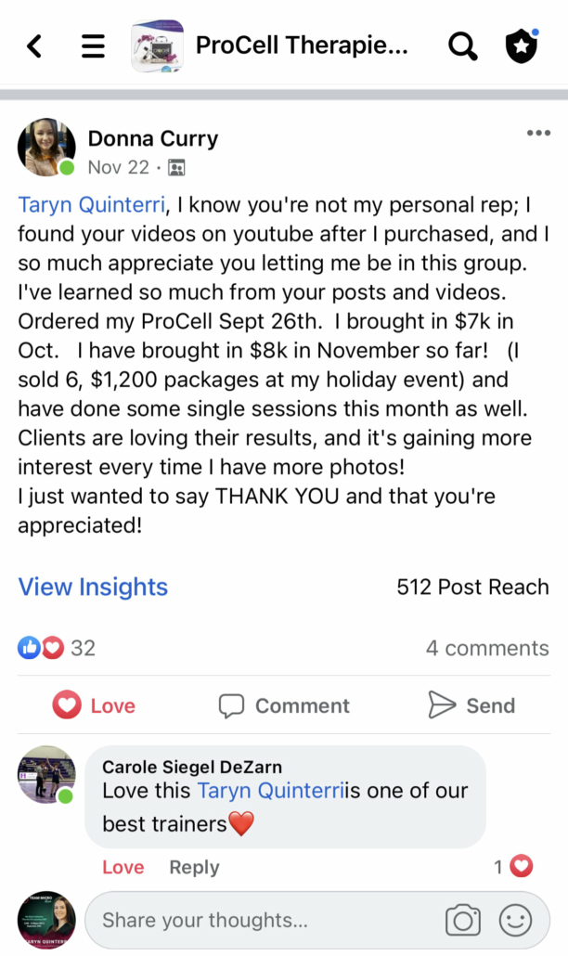The image size is (568, 956).
Task: Open the hamburger menu
Action: (x=93, y=45)
